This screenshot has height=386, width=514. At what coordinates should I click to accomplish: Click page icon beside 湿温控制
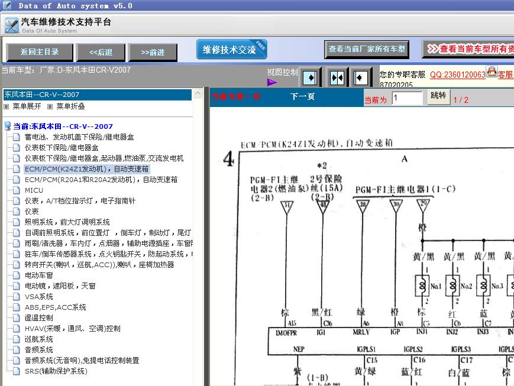(x=17, y=317)
